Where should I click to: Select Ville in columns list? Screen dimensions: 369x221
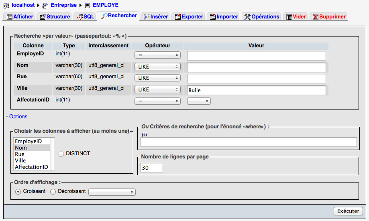tap(32, 160)
